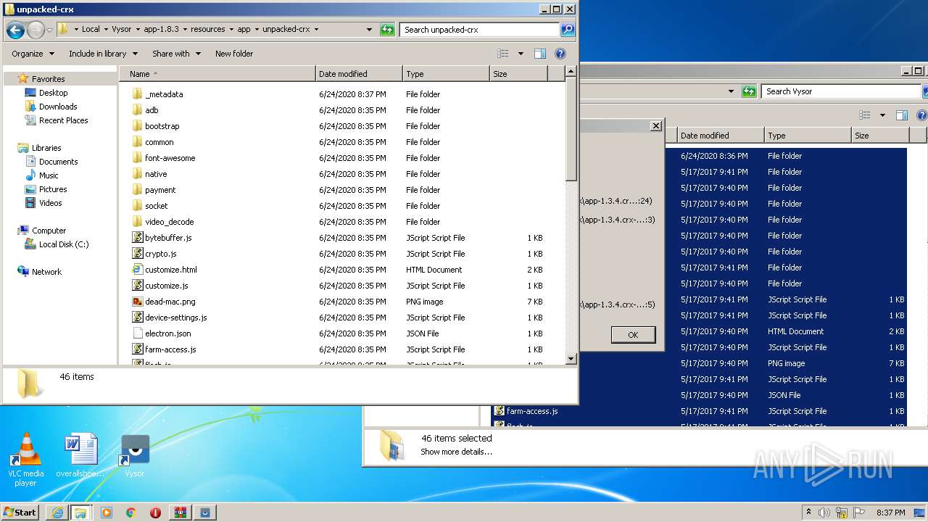The height and width of the screenshot is (522, 928).
Task: Open the Help question mark icon
Action: [560, 54]
